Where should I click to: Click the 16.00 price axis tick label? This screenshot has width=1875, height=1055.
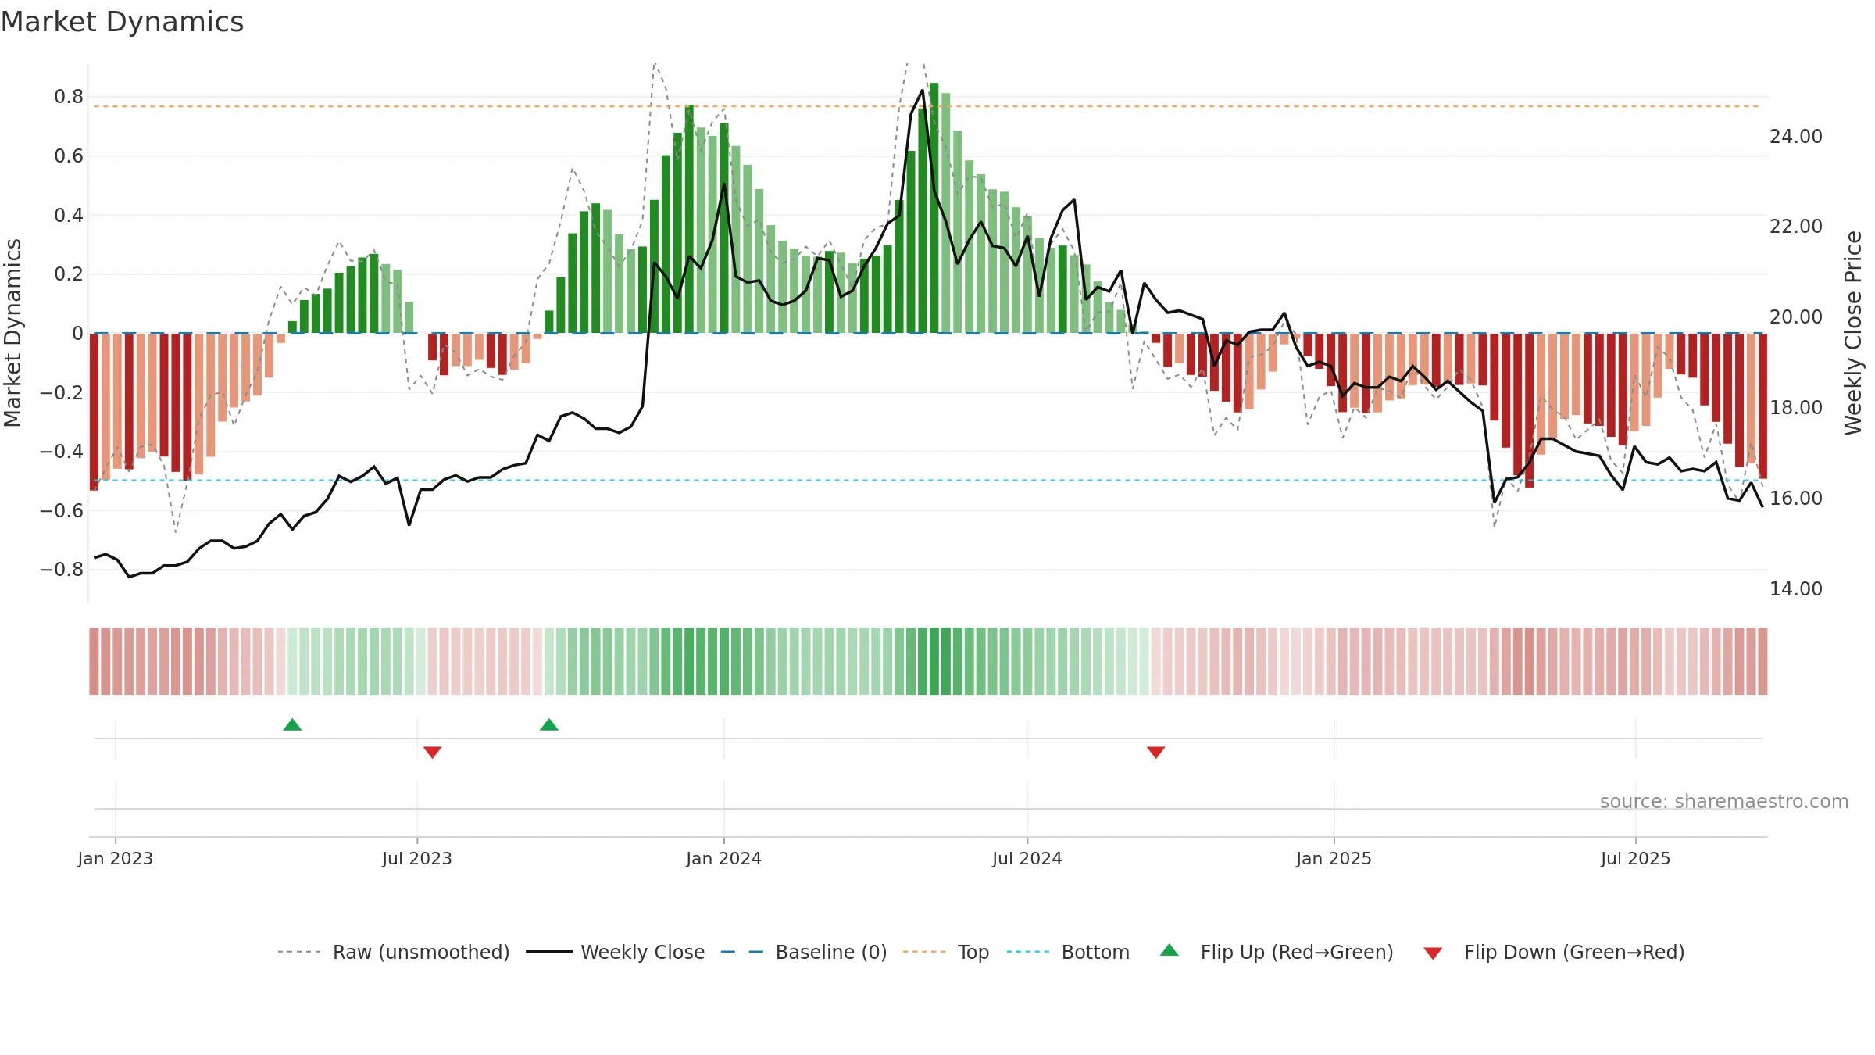(x=1796, y=499)
